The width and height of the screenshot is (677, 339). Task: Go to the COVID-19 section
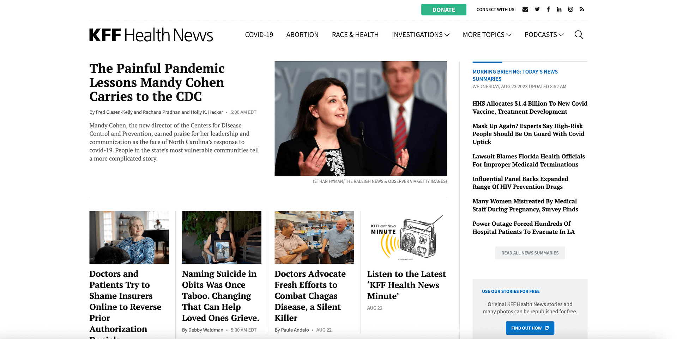tap(259, 34)
